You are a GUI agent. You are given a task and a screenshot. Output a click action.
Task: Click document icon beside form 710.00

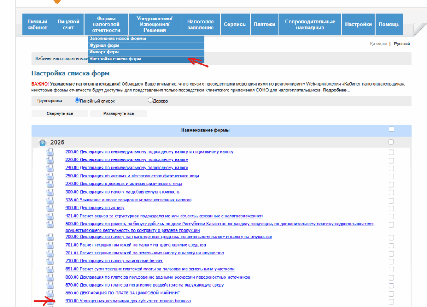[50, 261]
